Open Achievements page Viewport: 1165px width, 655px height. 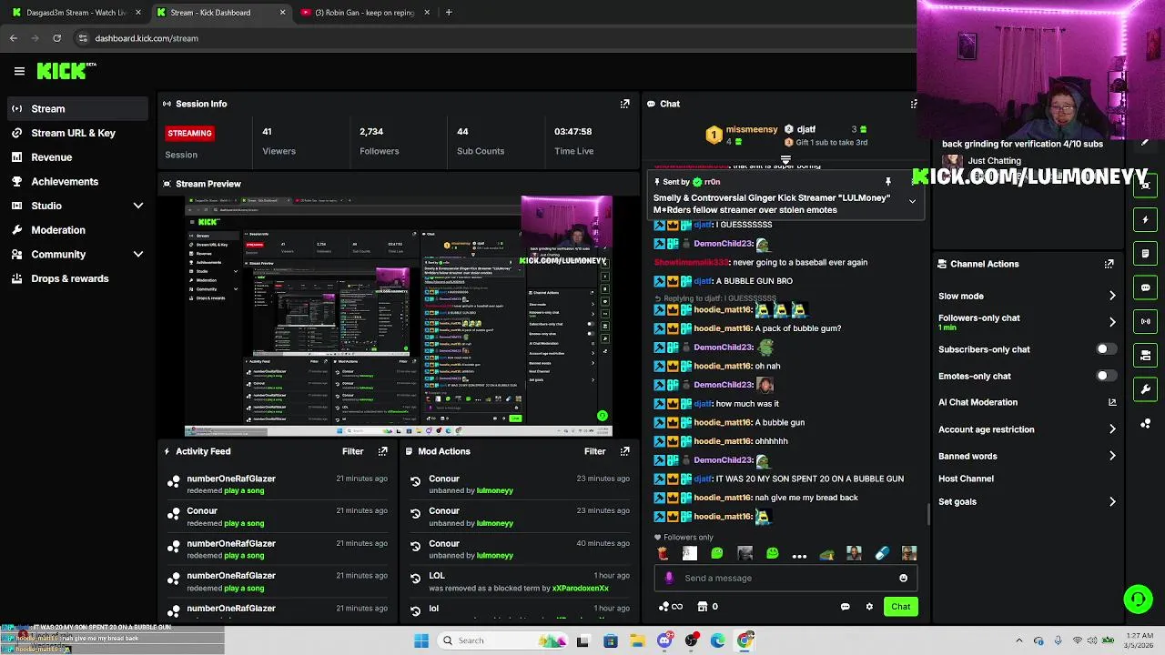pos(77,181)
